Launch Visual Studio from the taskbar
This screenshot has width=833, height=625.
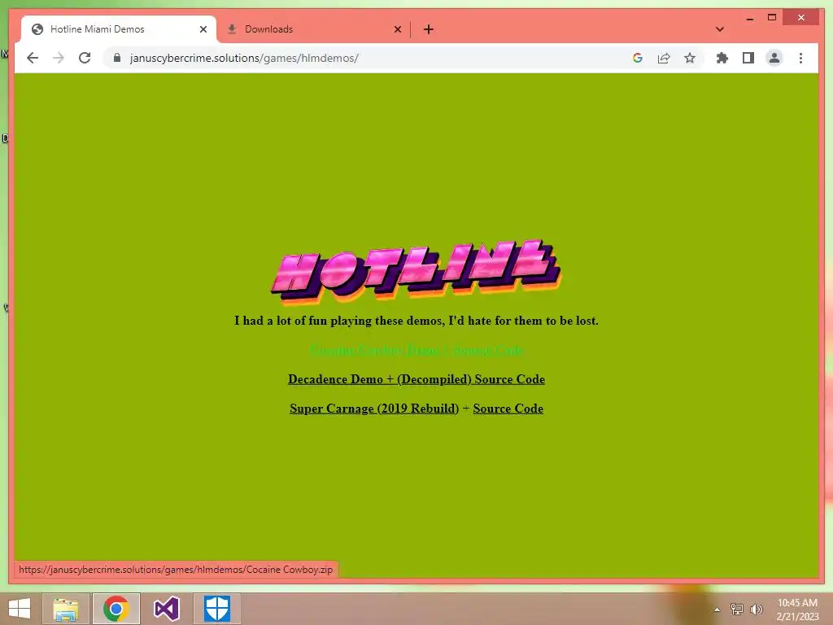166,609
